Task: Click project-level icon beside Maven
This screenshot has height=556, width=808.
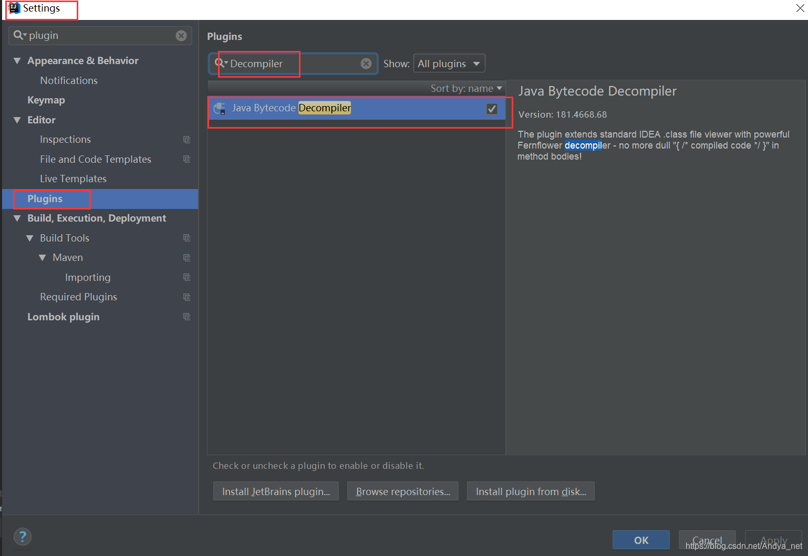Action: [x=187, y=258]
